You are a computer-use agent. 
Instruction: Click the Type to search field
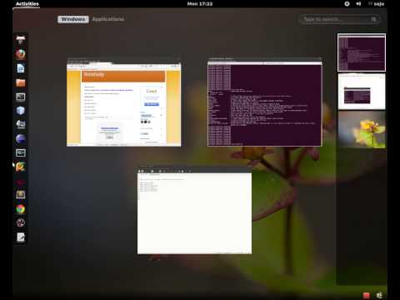point(339,19)
